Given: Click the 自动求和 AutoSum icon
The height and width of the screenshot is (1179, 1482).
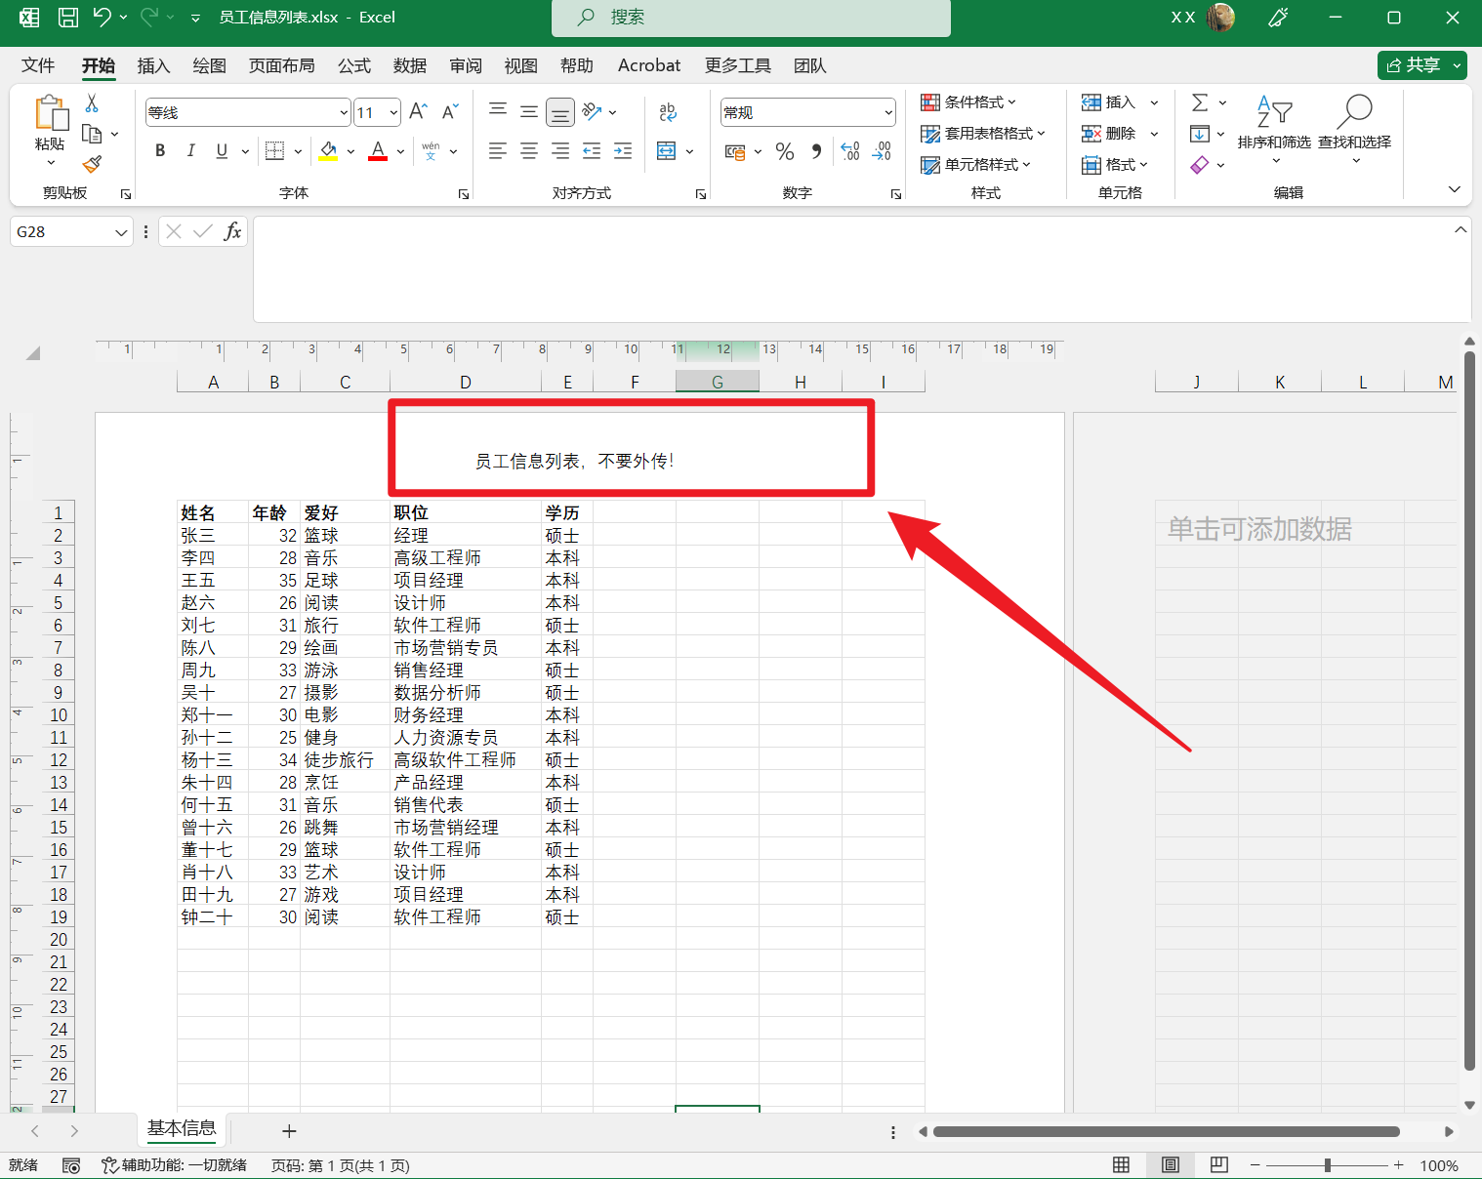Looking at the screenshot, I should tap(1202, 102).
